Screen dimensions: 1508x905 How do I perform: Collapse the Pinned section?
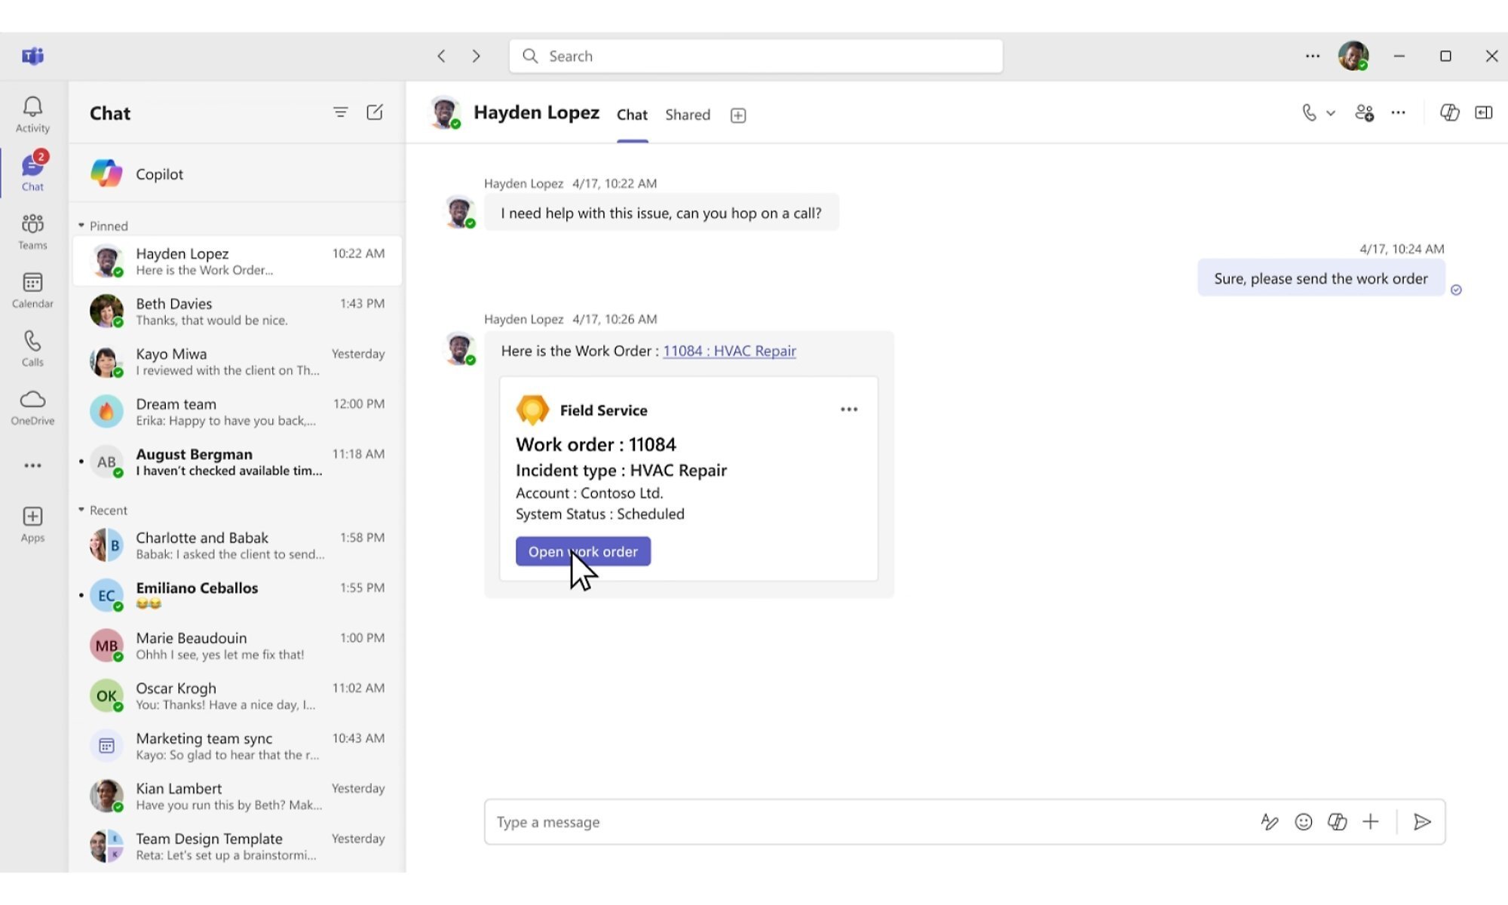pyautogui.click(x=81, y=225)
